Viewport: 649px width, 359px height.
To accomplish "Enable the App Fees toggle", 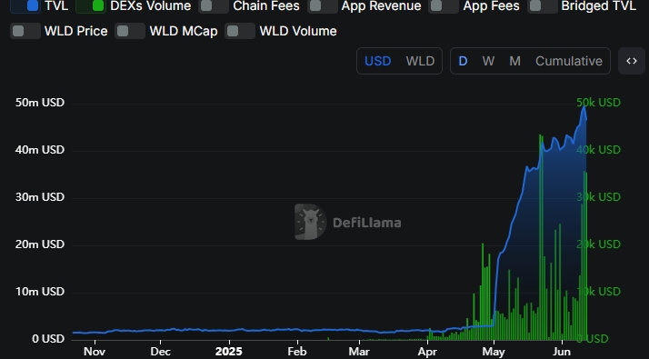I will tap(444, 5).
